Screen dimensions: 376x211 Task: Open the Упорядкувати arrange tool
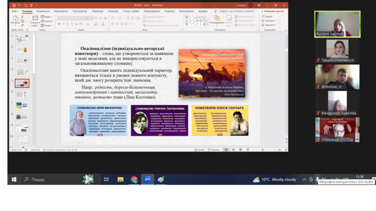(217, 20)
